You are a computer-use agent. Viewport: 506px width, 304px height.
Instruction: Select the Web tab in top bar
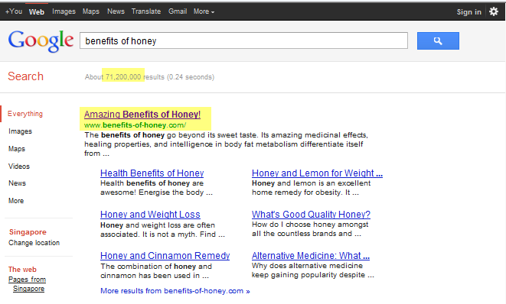tap(37, 12)
